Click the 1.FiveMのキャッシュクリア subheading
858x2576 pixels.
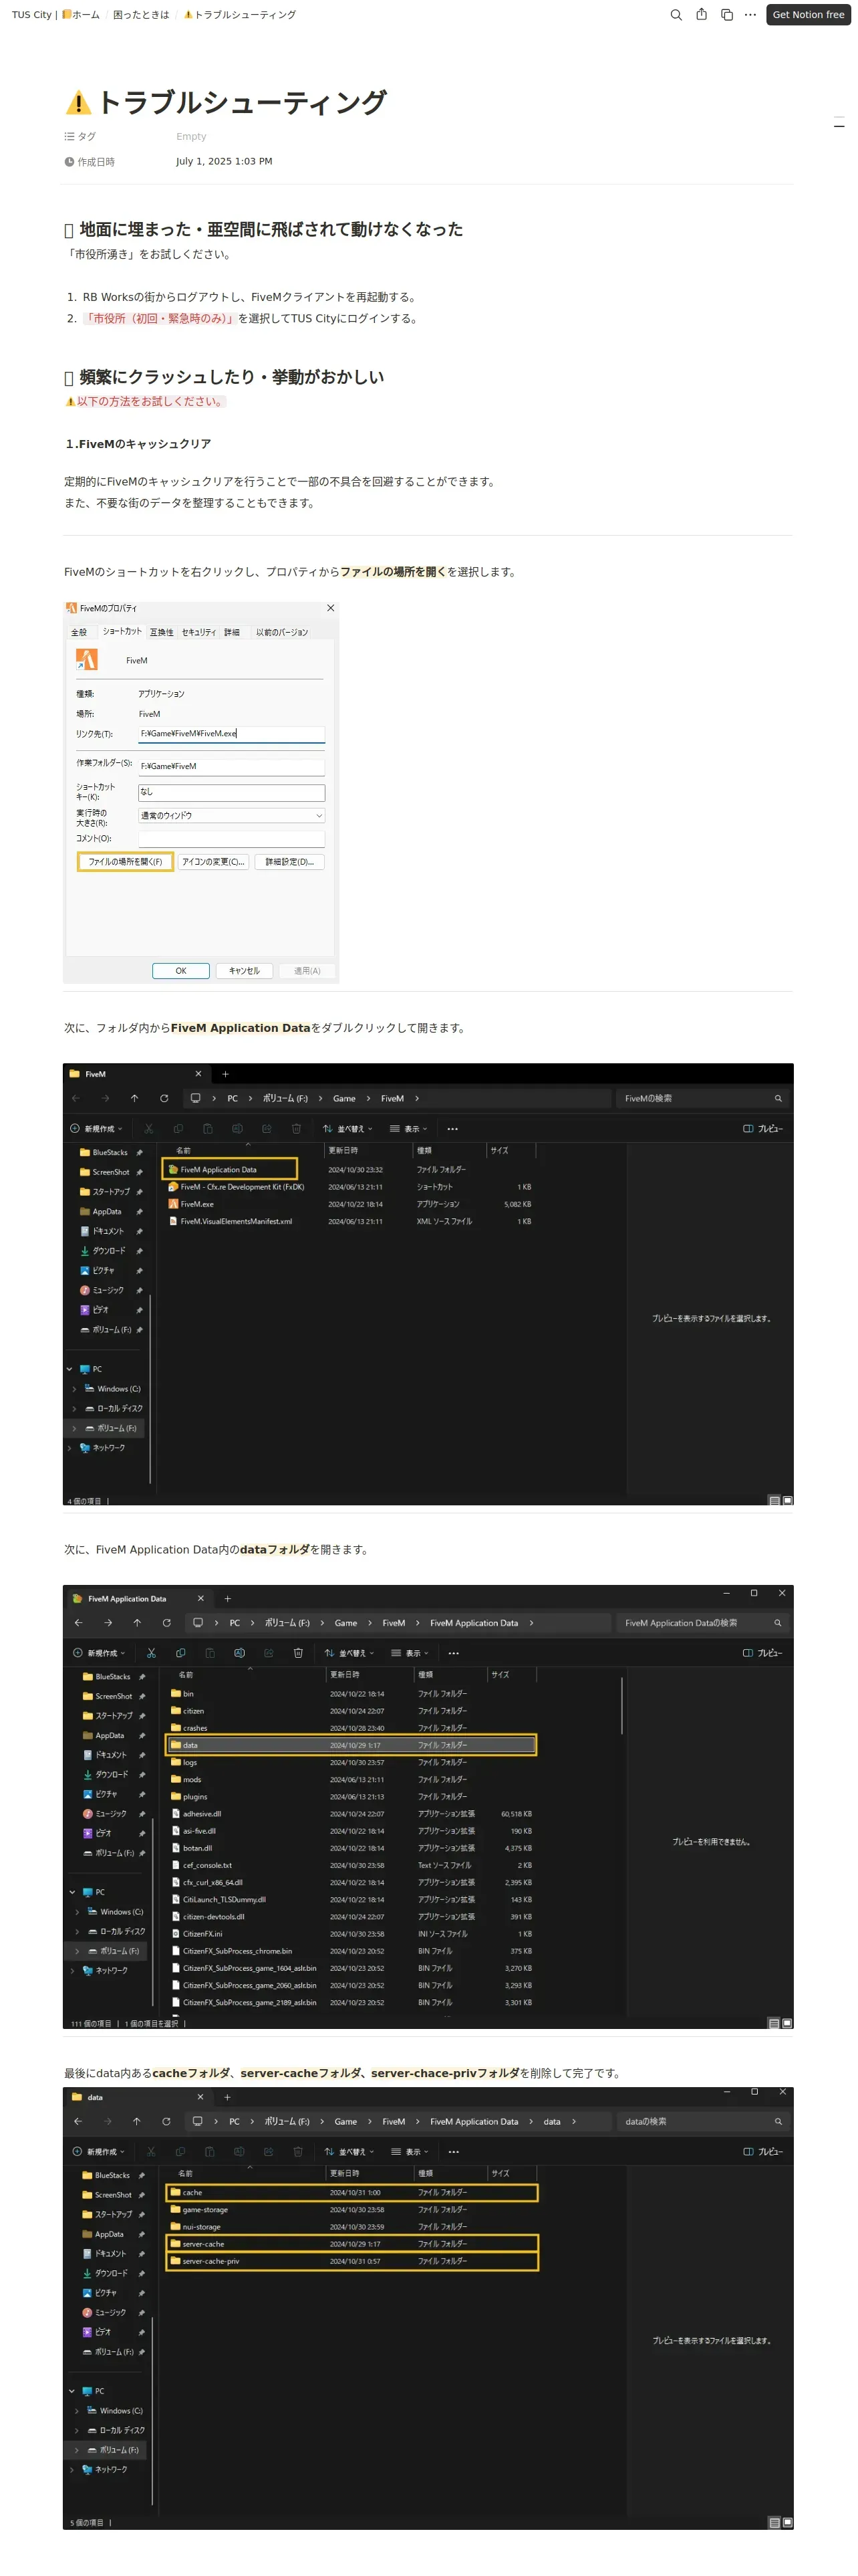pos(138,444)
